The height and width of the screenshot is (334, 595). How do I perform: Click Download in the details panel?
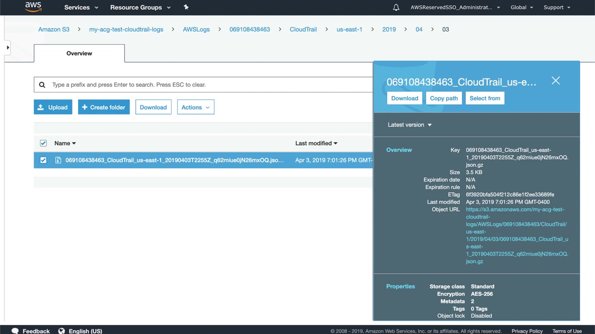[x=404, y=98]
